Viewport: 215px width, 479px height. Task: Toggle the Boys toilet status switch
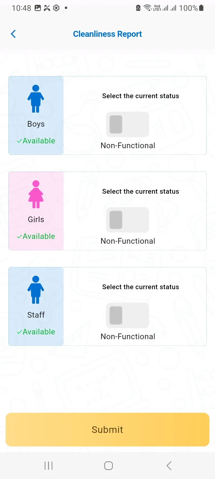[128, 124]
